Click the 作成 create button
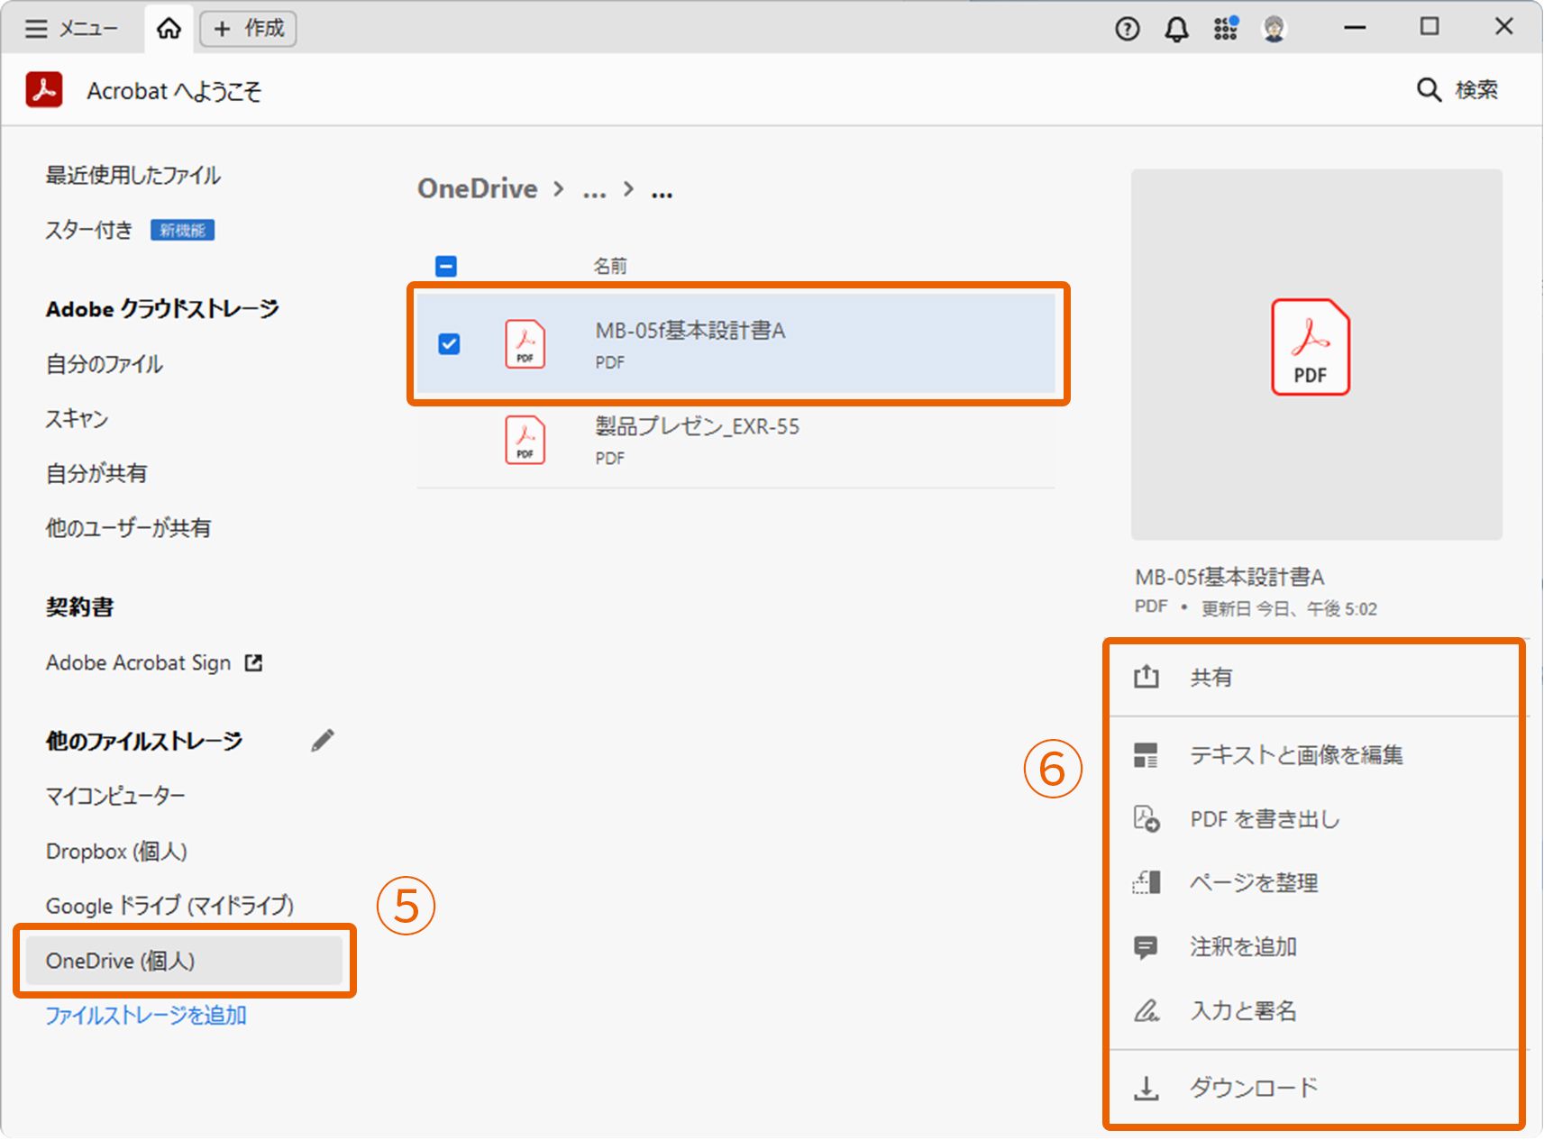 pos(248,29)
